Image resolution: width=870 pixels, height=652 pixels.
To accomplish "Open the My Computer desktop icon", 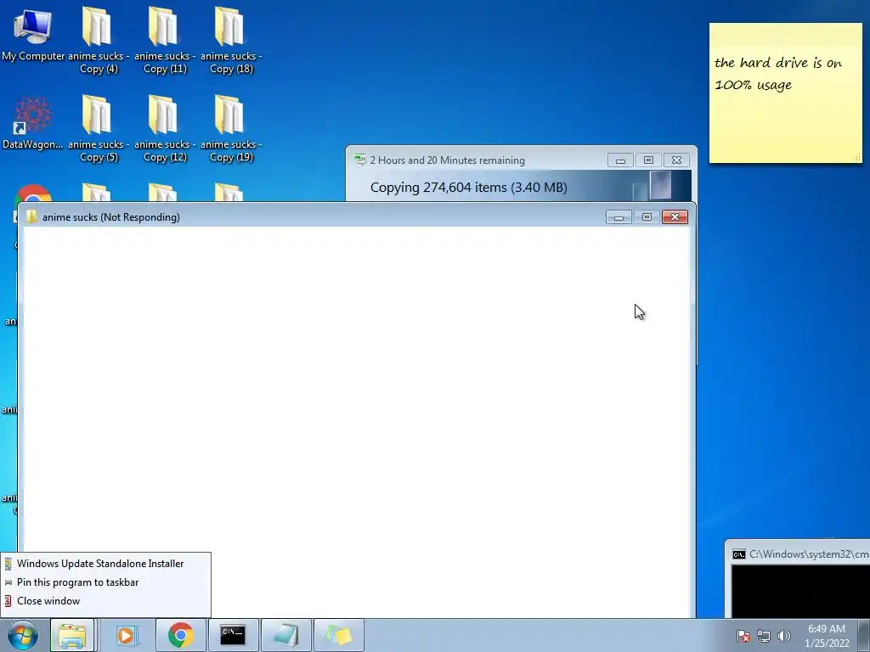I will coord(33,35).
